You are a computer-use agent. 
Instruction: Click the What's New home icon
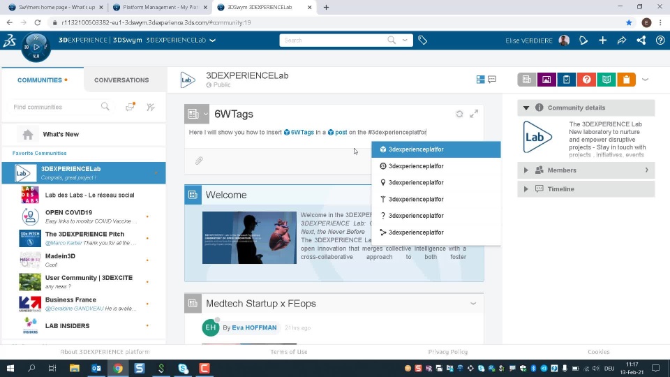(28, 135)
